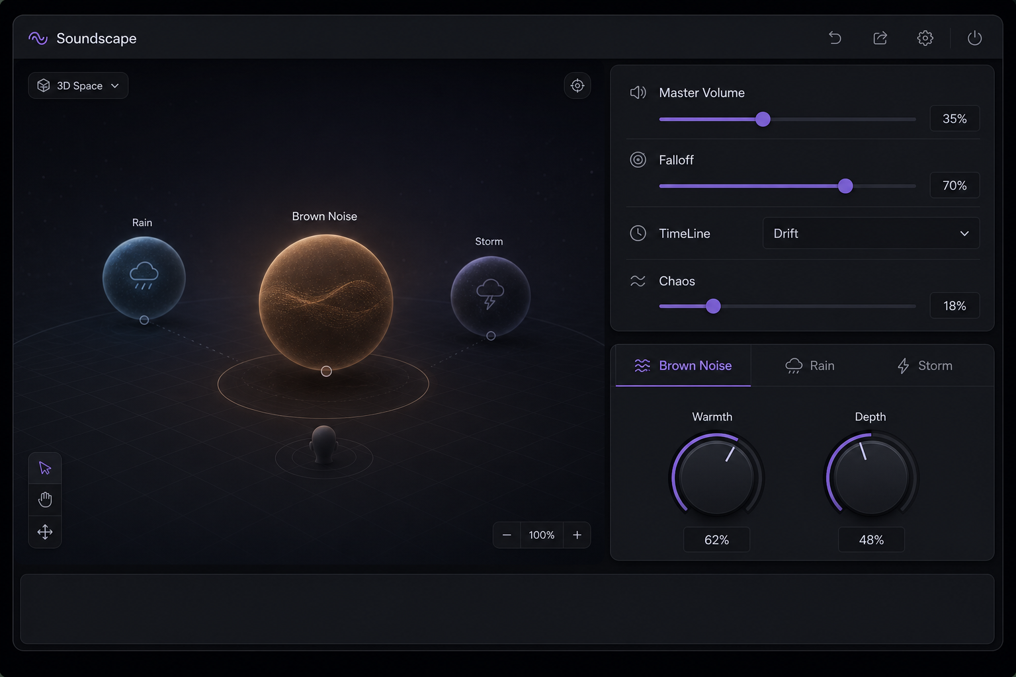Recenter view with the target icon
The height and width of the screenshot is (677, 1016).
tap(577, 85)
